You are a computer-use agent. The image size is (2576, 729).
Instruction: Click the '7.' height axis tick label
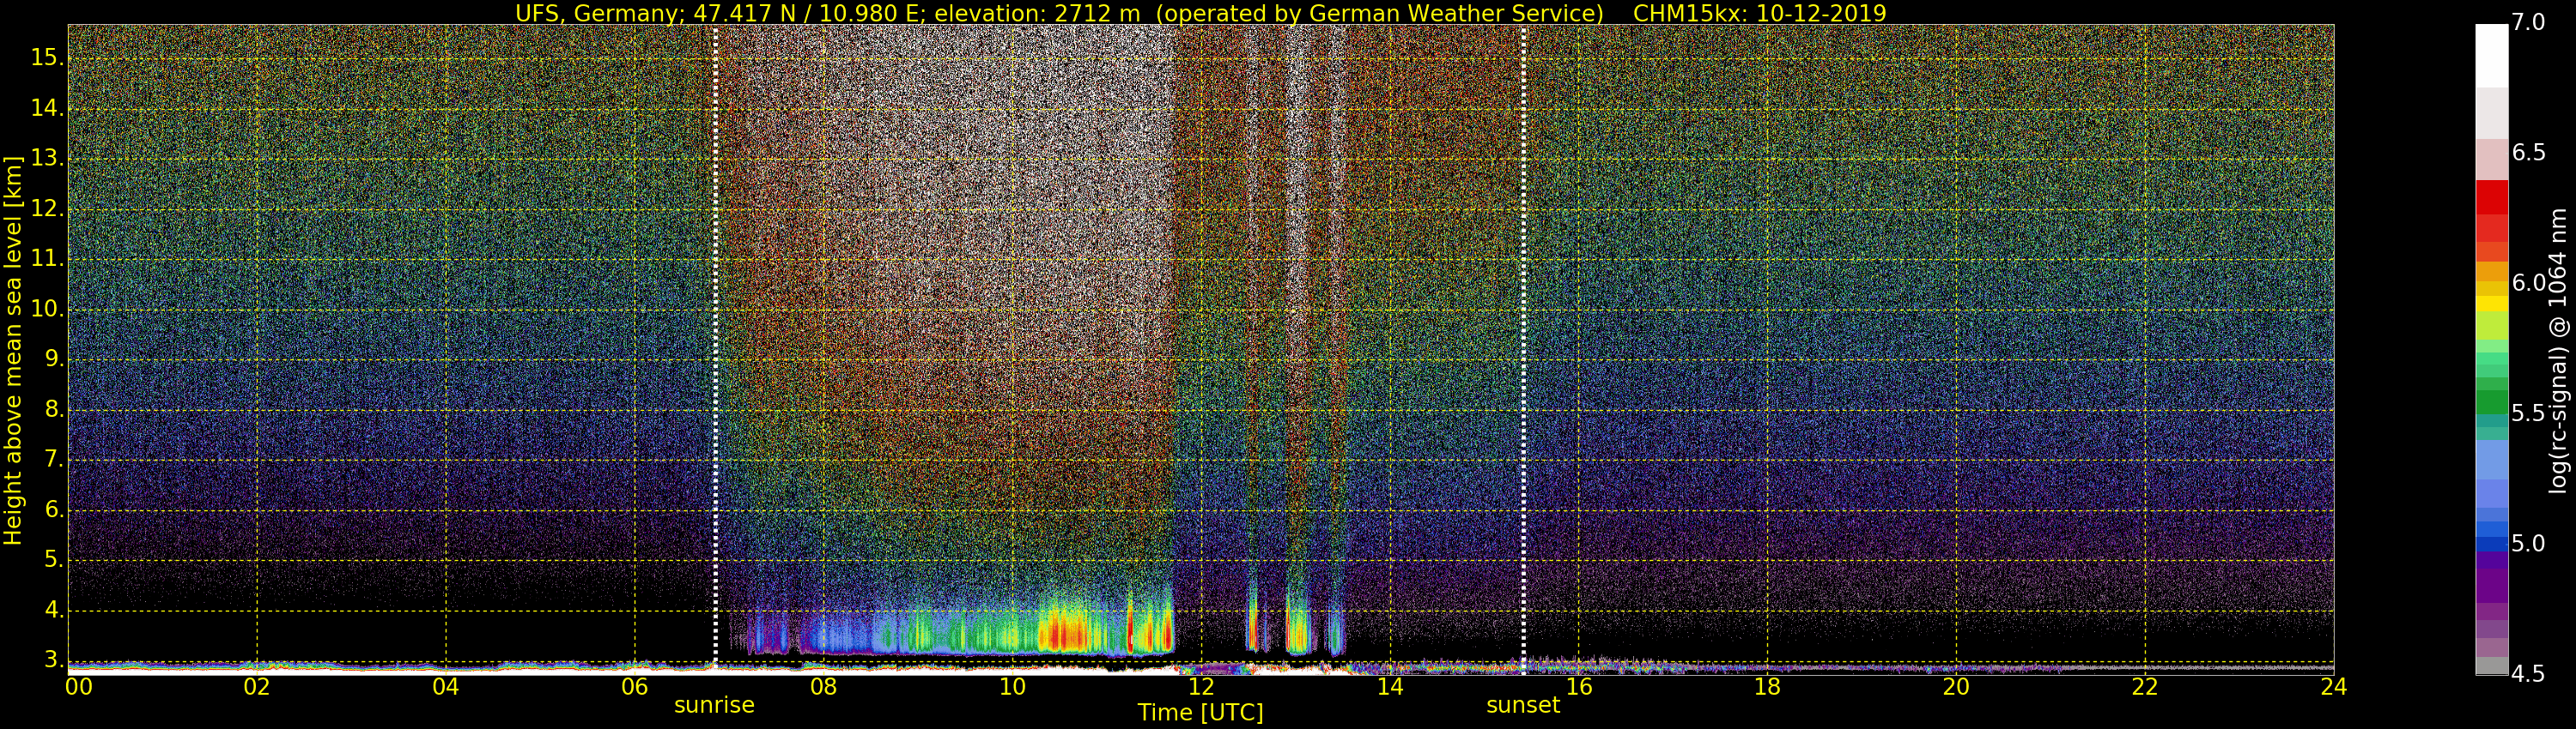point(54,460)
